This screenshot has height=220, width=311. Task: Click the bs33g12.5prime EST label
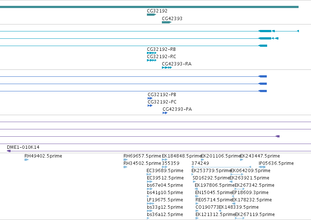point(165,207)
